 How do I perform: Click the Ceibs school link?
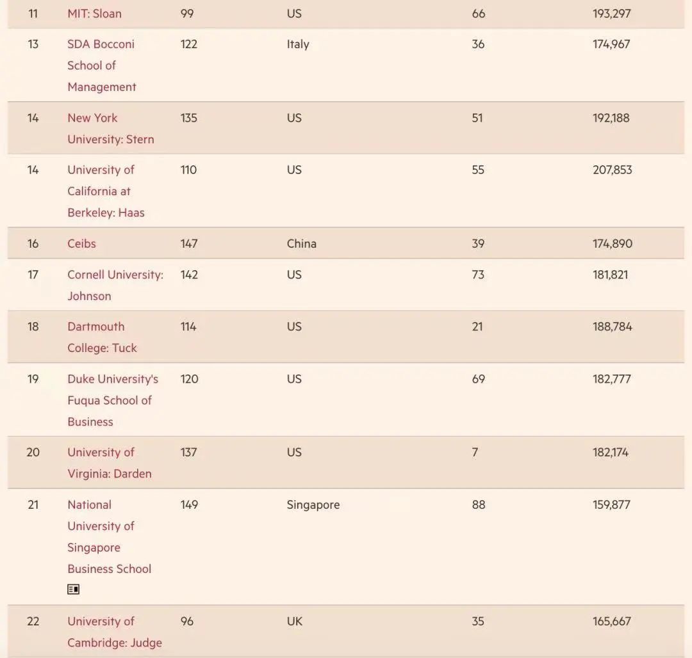[x=81, y=244]
